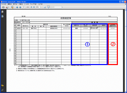This screenshot has width=127, height=93.
Task: Click the online meeting icon
Action: point(12,7)
